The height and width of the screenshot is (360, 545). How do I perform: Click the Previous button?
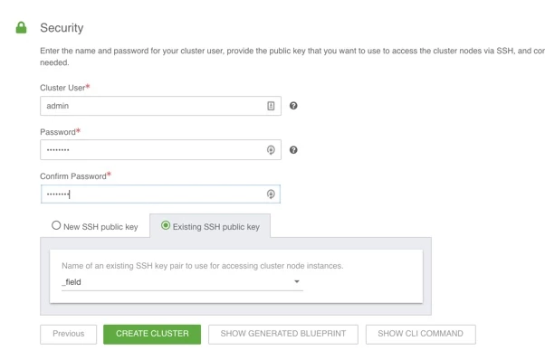(x=69, y=334)
